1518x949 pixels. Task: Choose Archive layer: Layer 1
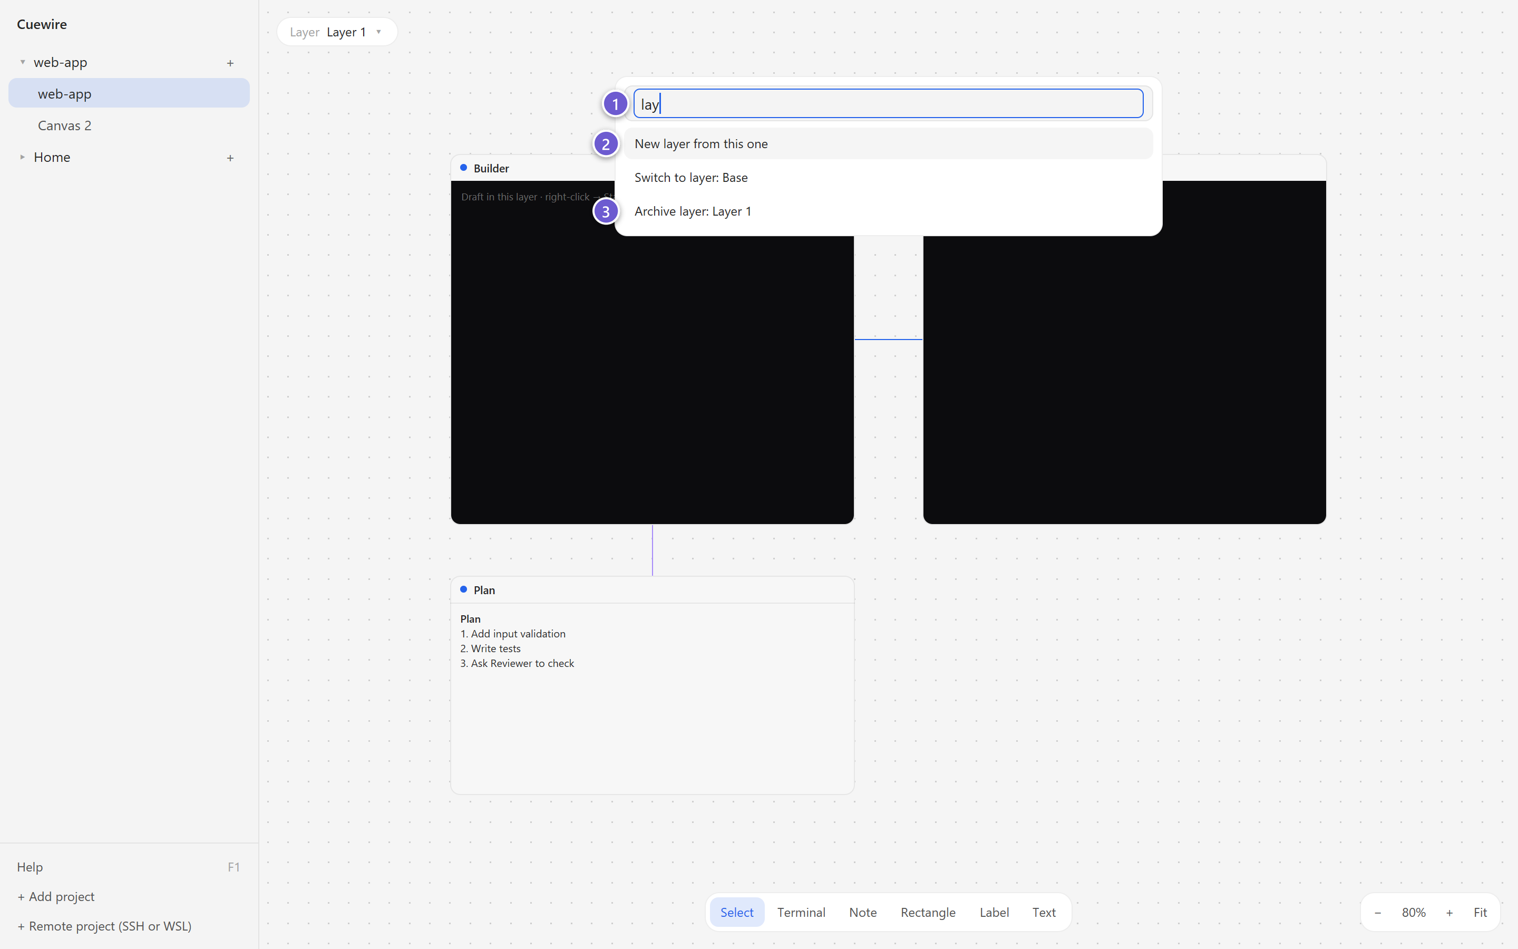888,211
